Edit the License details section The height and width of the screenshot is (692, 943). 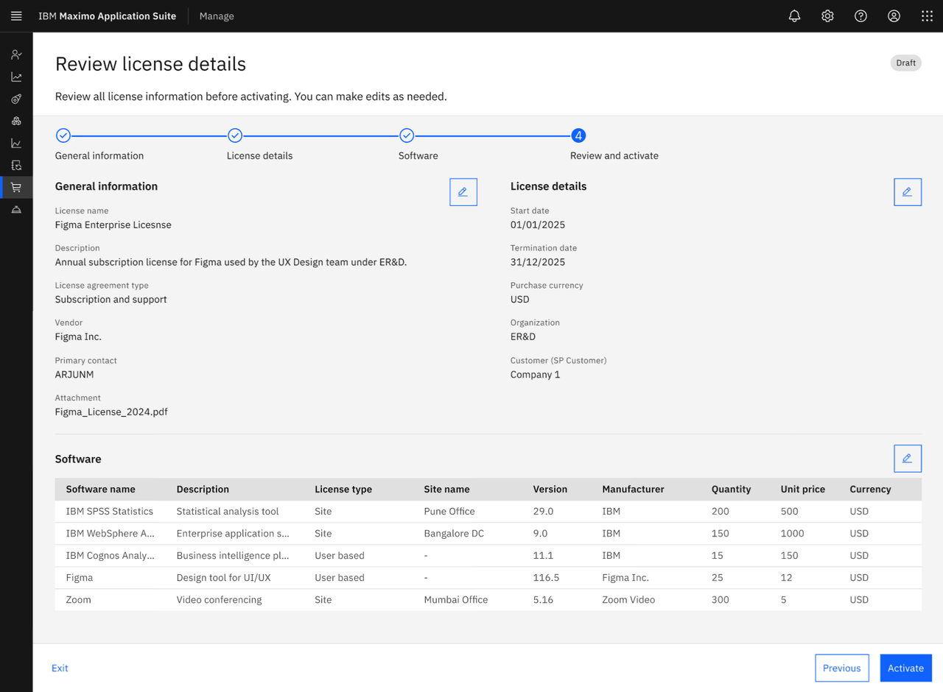coord(907,192)
